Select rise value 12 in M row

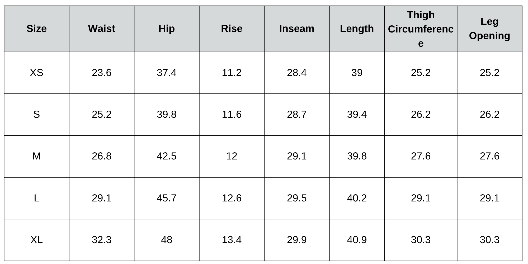(232, 156)
